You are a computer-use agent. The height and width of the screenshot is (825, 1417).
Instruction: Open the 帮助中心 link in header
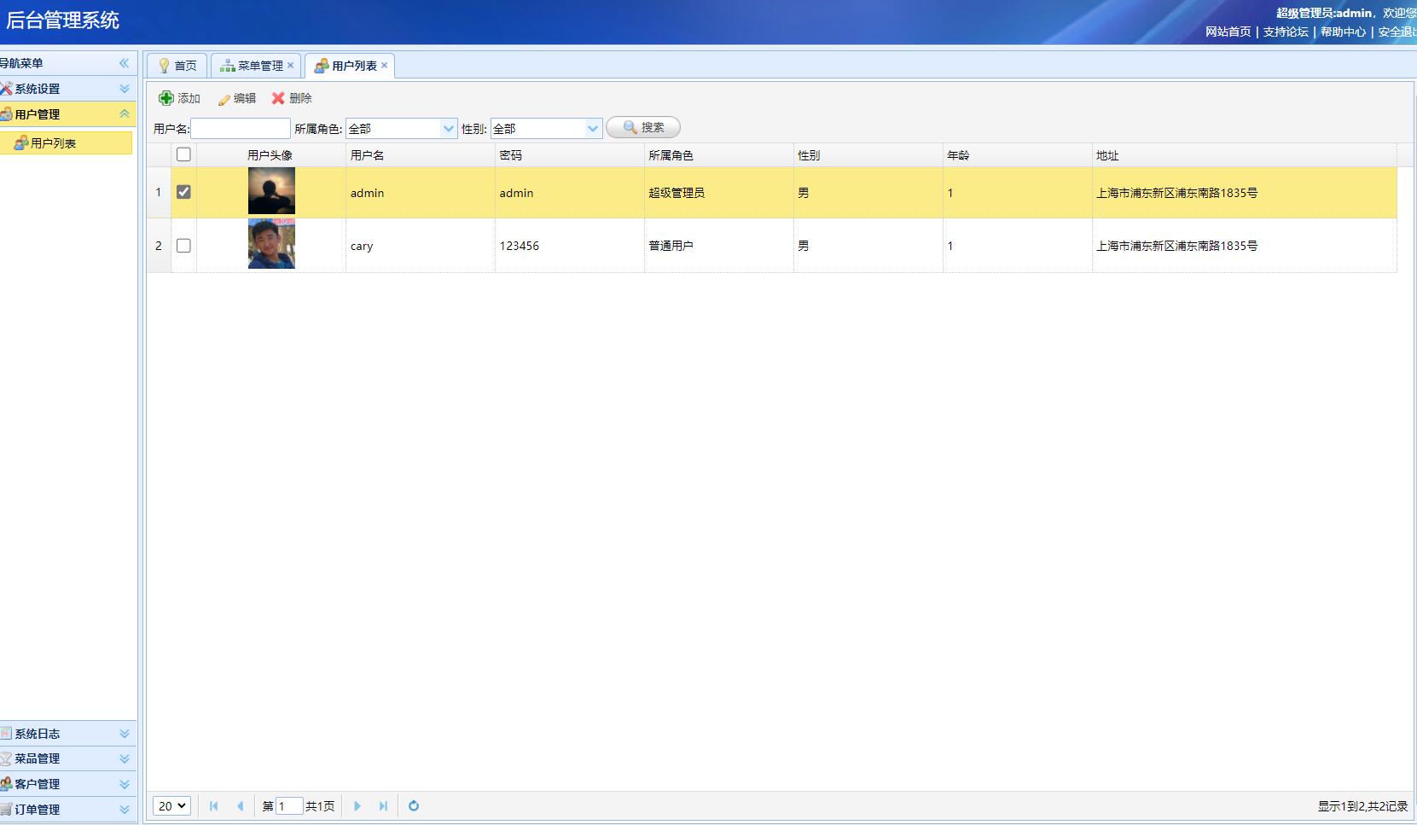1343,32
